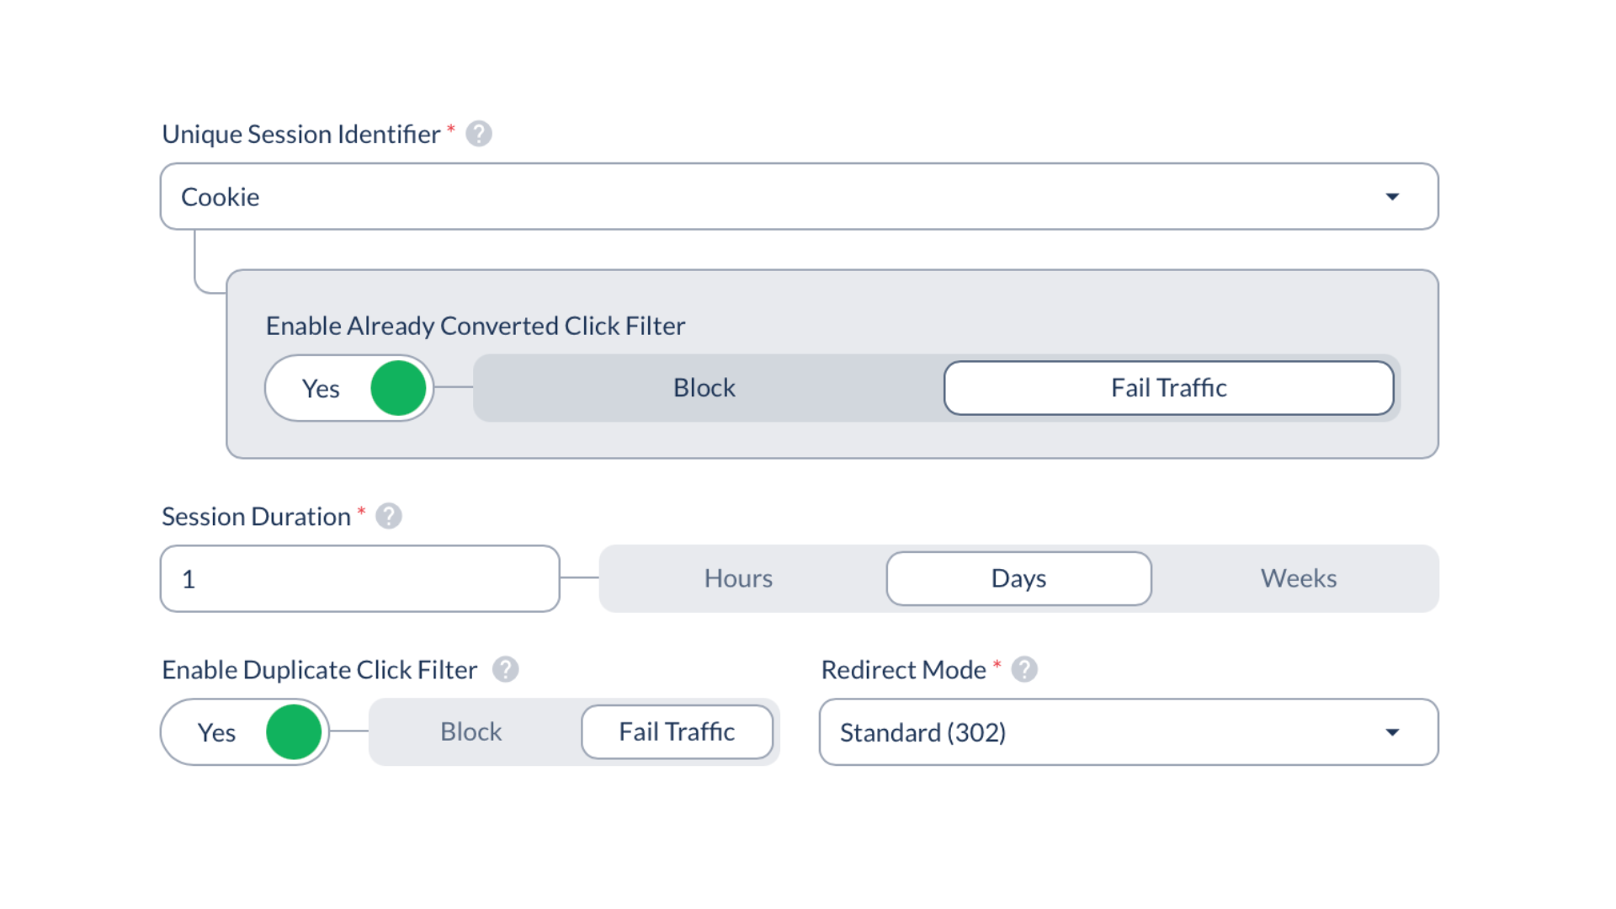Open help icon for Unique Session Identifier

click(479, 134)
